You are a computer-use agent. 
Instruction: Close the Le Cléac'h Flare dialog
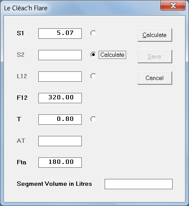(173, 6)
